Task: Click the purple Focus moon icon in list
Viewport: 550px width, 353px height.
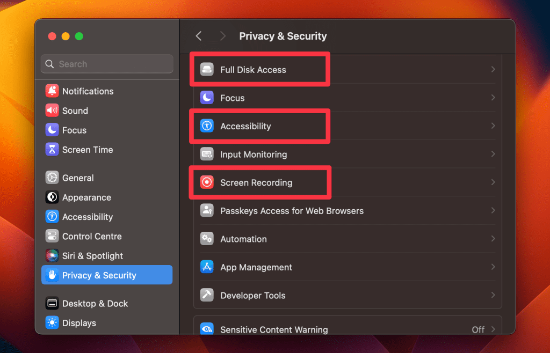Action: coord(207,98)
